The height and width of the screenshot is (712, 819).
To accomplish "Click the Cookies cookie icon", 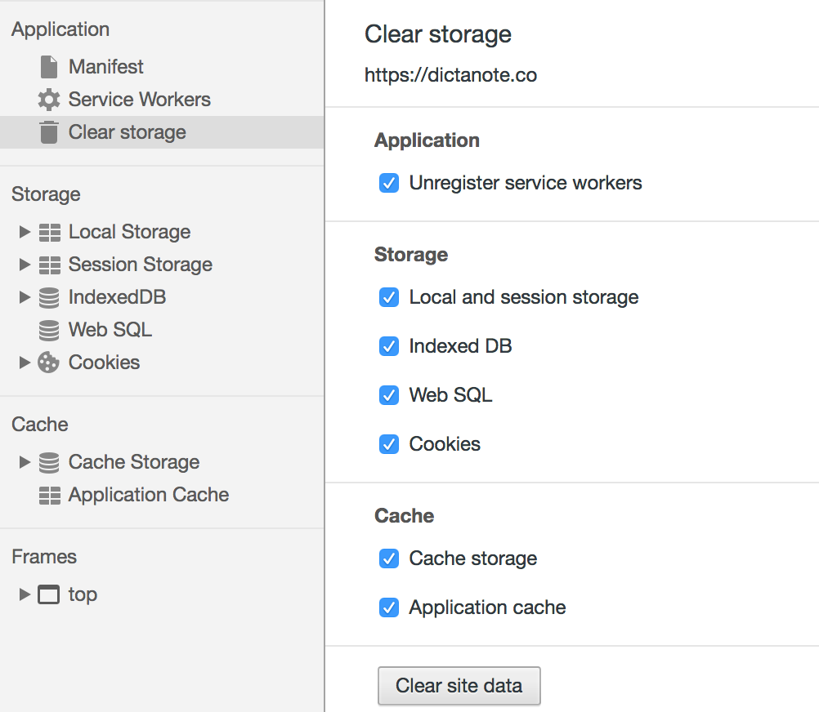I will point(48,363).
